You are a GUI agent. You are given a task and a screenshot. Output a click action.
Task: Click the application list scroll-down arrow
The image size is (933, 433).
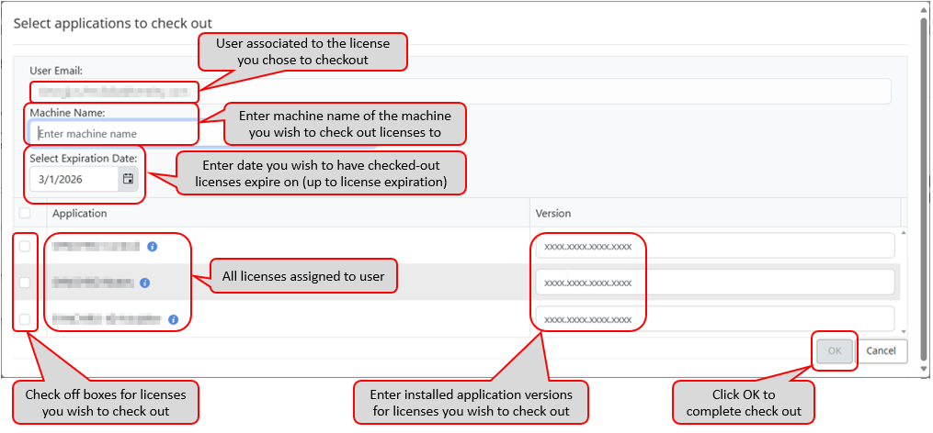tap(903, 330)
